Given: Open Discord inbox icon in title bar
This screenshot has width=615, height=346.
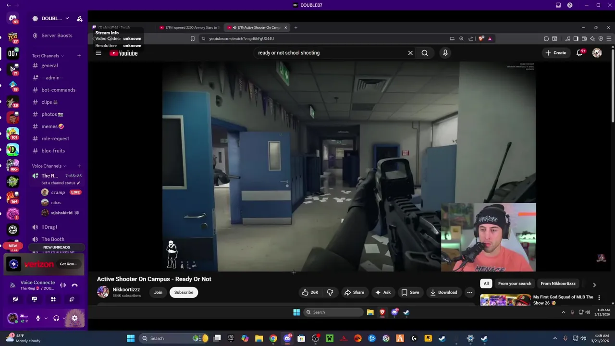Looking at the screenshot, I should [x=558, y=5].
